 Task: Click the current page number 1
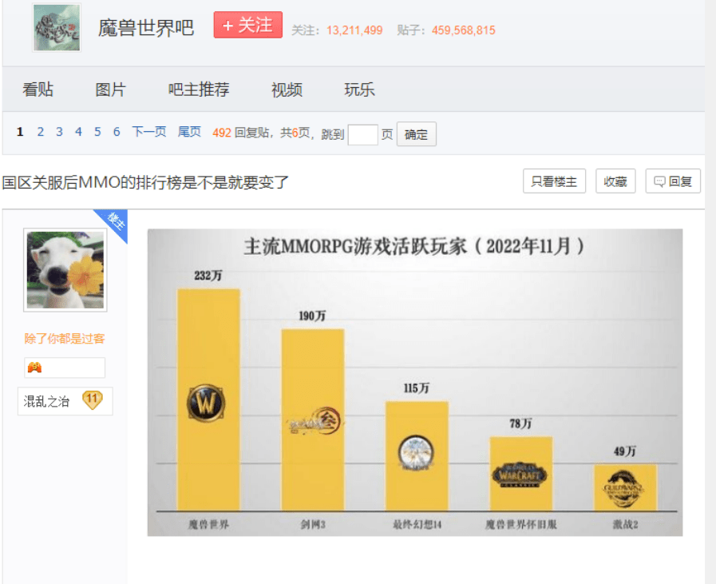pos(20,132)
